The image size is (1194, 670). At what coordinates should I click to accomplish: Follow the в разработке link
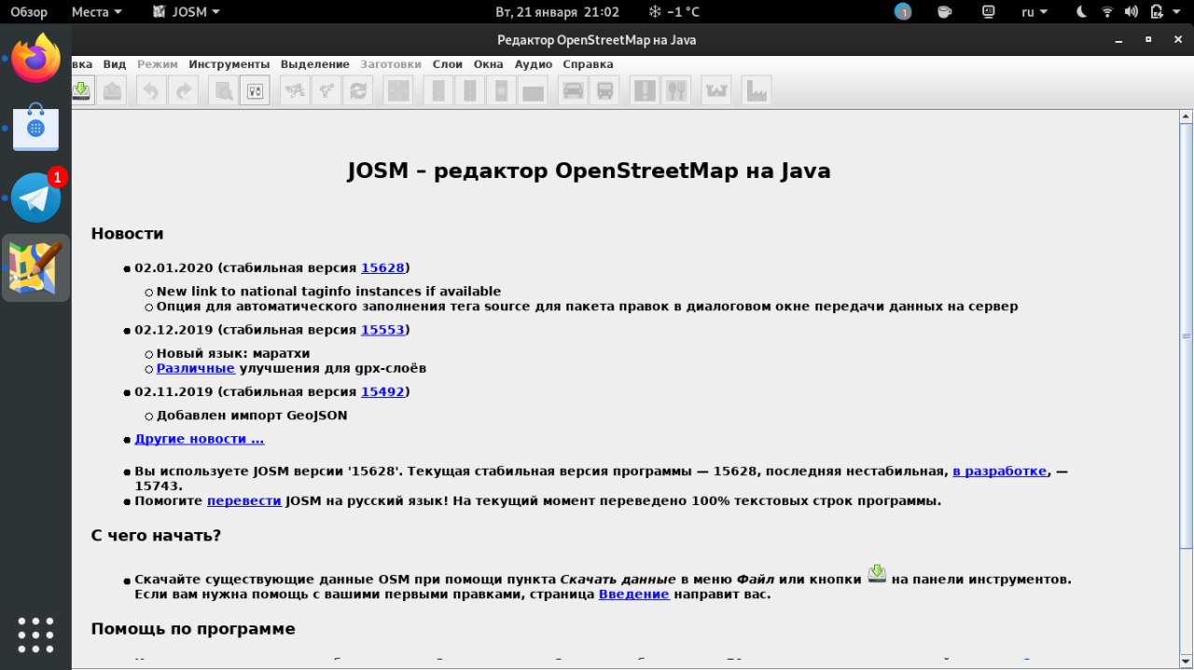point(999,472)
